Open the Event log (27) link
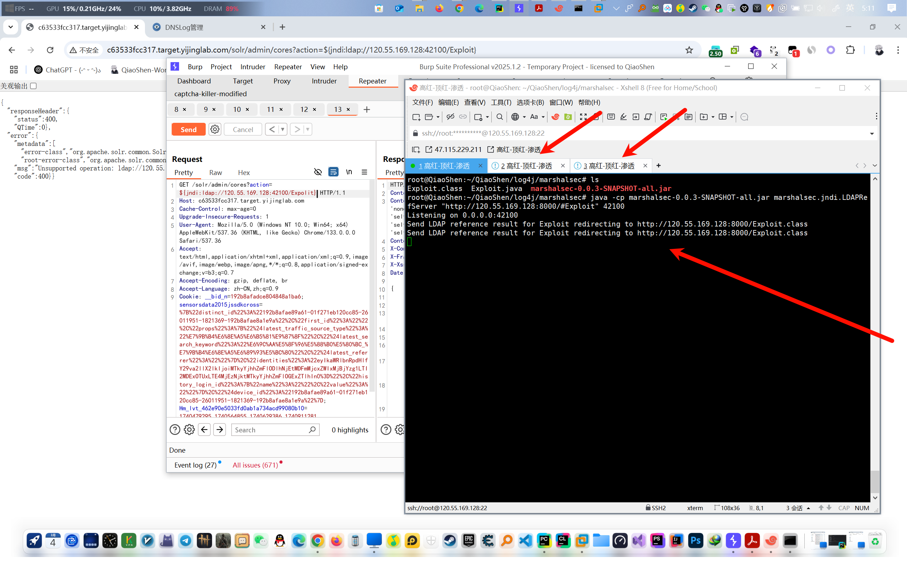The image size is (907, 568). [195, 465]
